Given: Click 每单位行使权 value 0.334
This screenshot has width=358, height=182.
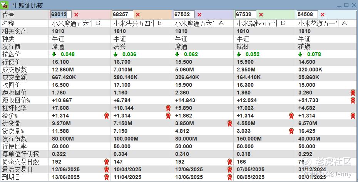Looking at the screenshot, I should (120, 154).
